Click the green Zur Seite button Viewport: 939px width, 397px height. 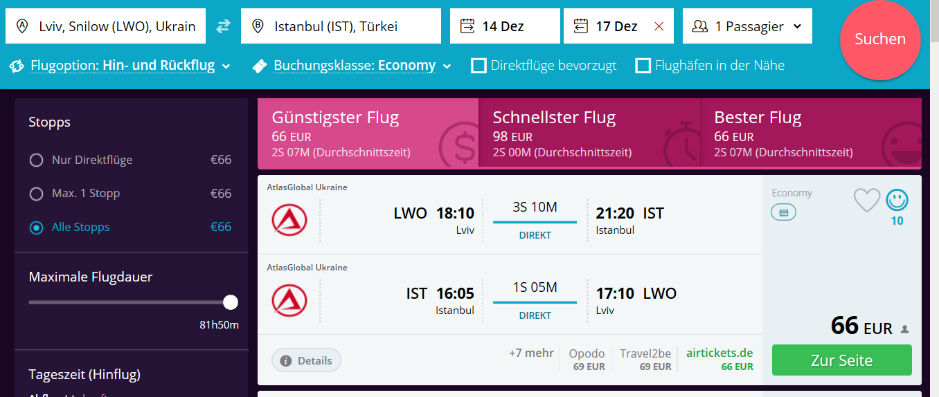pos(841,360)
